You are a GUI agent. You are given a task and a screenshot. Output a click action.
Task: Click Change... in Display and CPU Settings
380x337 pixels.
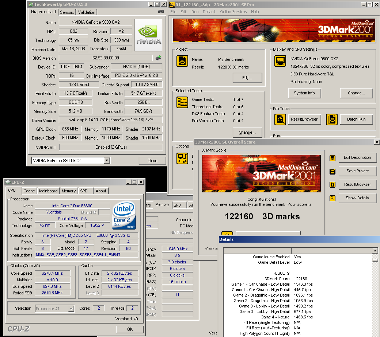[x=356, y=93]
